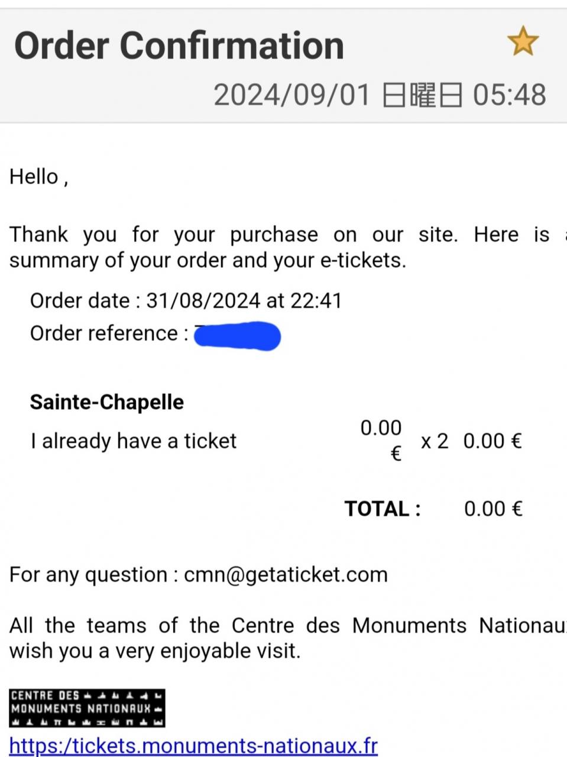
Task: Tap the blue redacted order reference mark
Action: tap(237, 336)
